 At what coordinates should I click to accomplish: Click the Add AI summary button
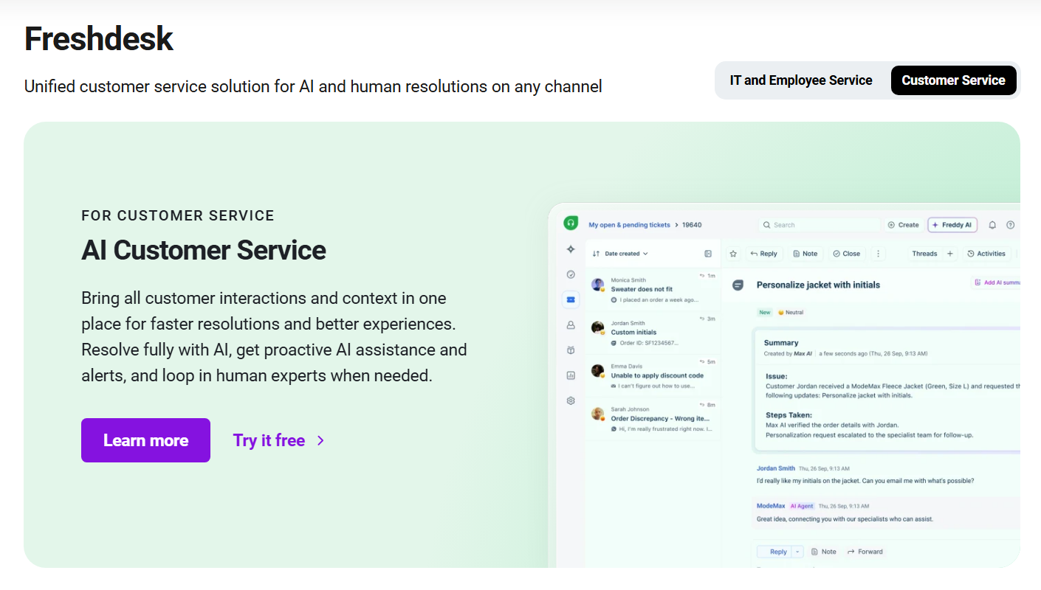click(x=997, y=282)
